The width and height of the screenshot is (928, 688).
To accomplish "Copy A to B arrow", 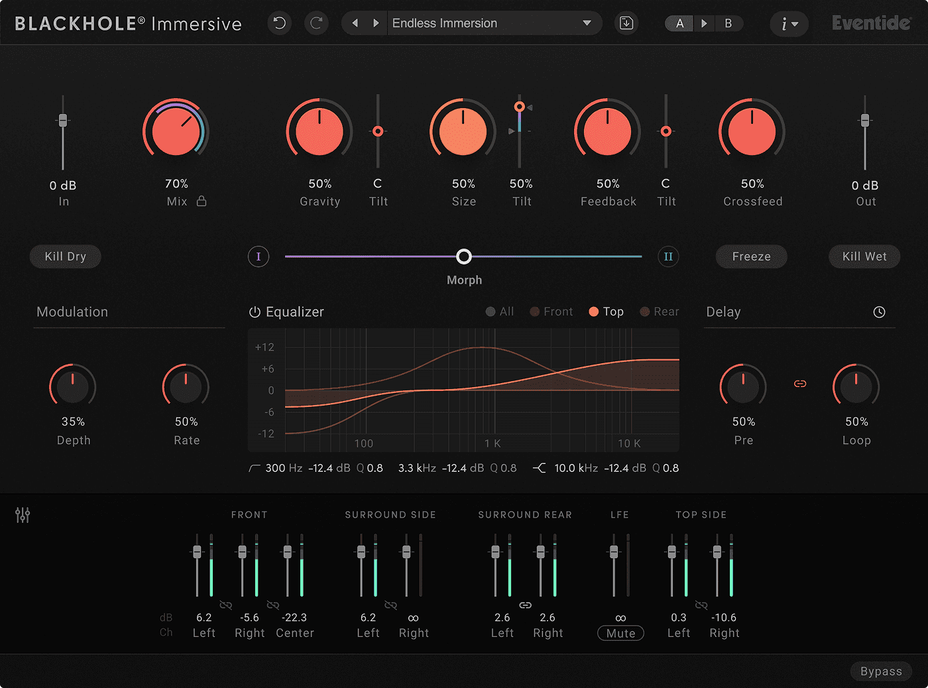I will 704,23.
